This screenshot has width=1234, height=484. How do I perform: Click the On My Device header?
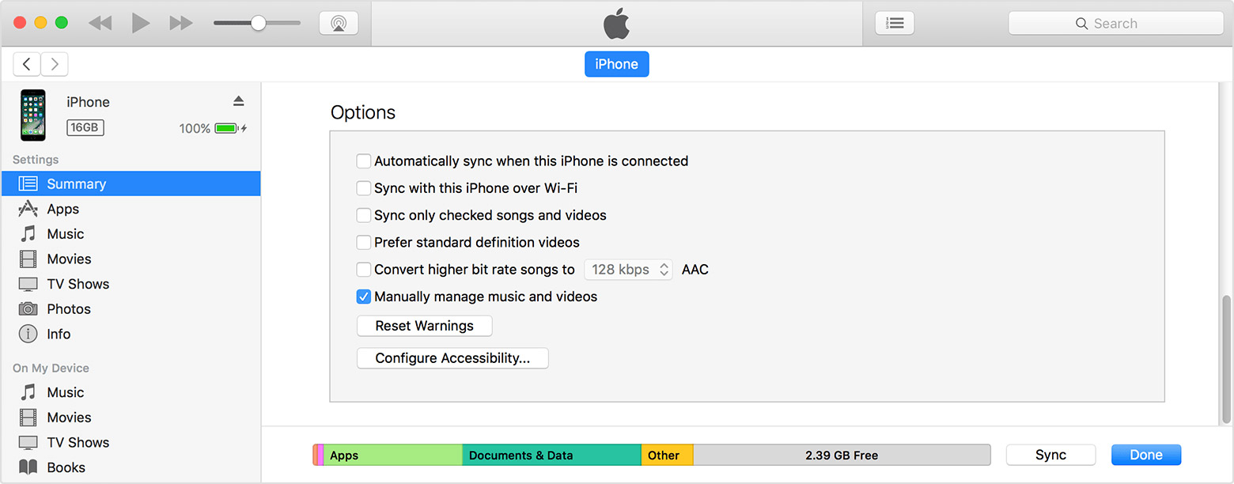coord(51,368)
